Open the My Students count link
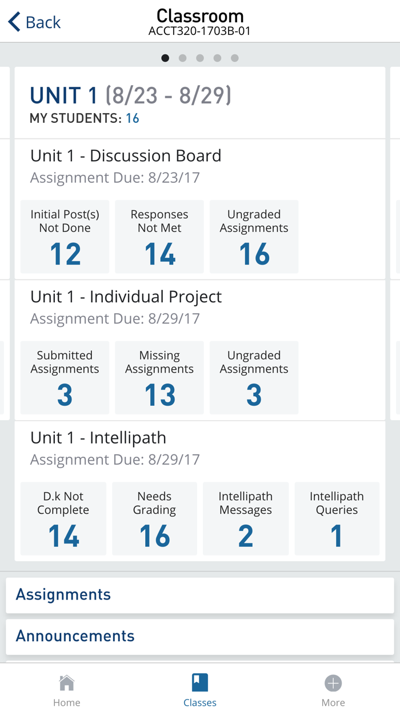Image resolution: width=400 pixels, height=711 pixels. (132, 118)
